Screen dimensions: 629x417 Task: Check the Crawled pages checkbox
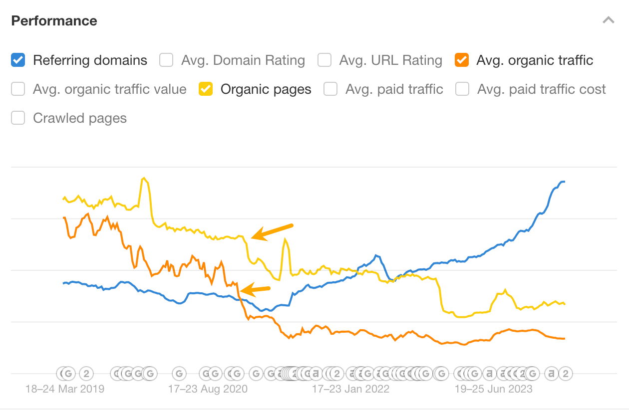click(x=18, y=118)
